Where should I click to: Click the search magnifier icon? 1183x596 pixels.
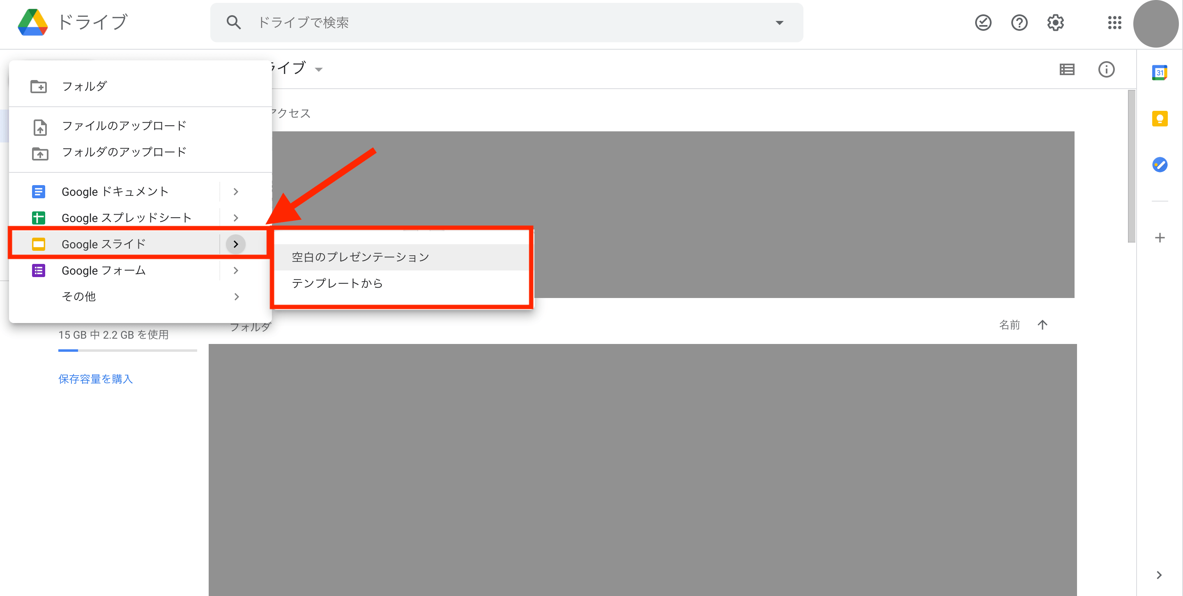(234, 23)
